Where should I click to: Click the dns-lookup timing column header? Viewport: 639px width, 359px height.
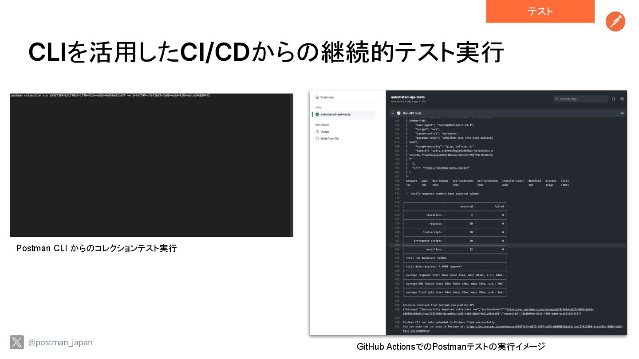click(440, 181)
